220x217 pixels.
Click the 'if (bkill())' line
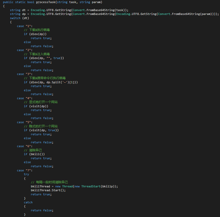tap(34, 154)
